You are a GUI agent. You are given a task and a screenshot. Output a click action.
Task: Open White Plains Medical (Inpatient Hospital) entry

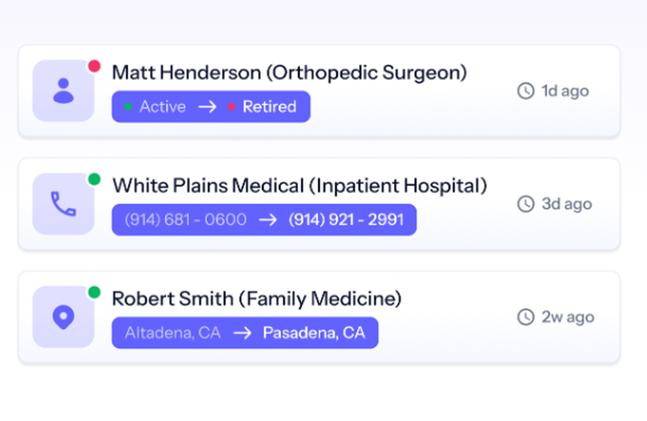(x=300, y=185)
